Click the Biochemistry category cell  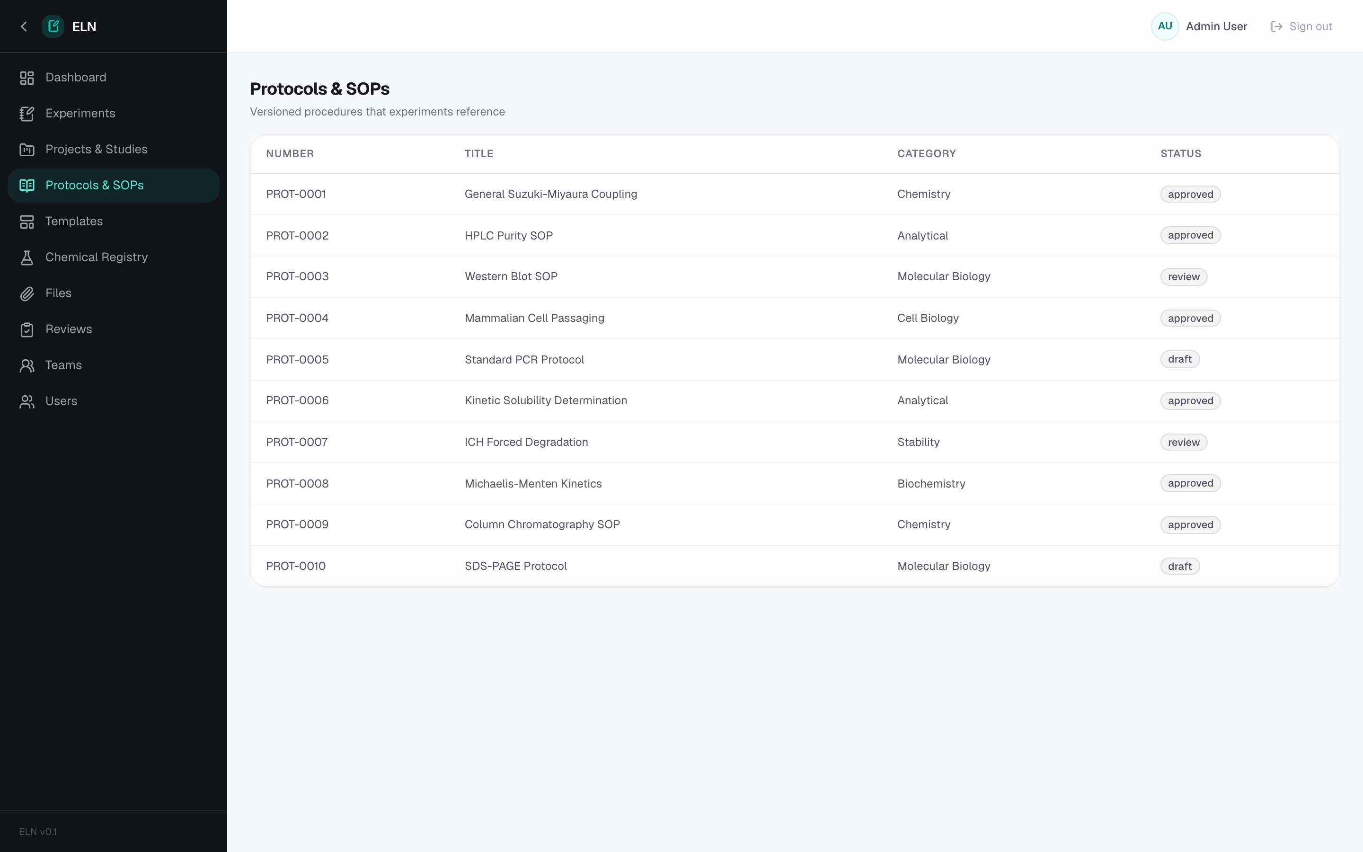pyautogui.click(x=931, y=483)
